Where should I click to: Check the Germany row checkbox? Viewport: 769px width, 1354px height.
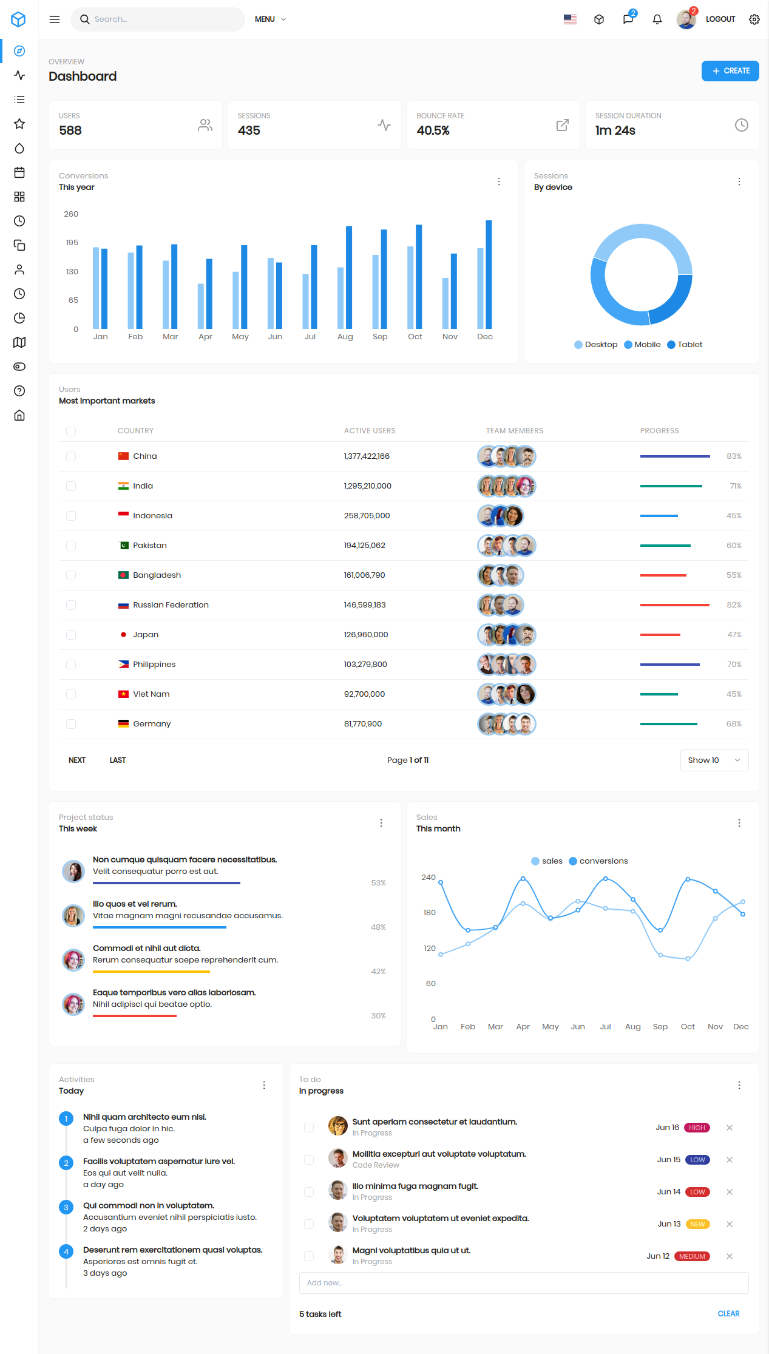(x=71, y=724)
